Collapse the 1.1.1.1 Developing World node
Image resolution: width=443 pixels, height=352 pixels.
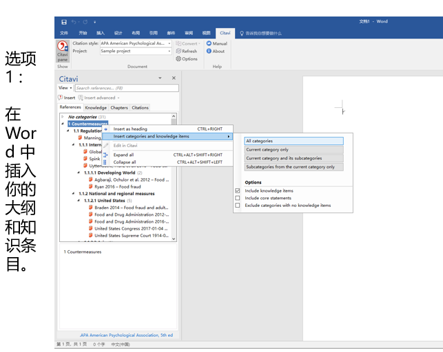tap(79, 173)
